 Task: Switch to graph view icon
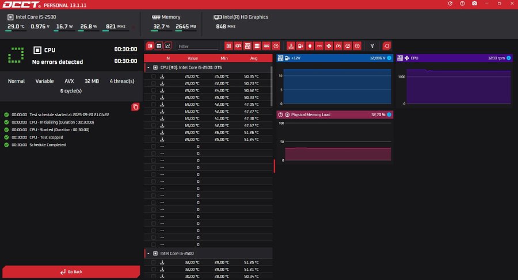pos(168,46)
